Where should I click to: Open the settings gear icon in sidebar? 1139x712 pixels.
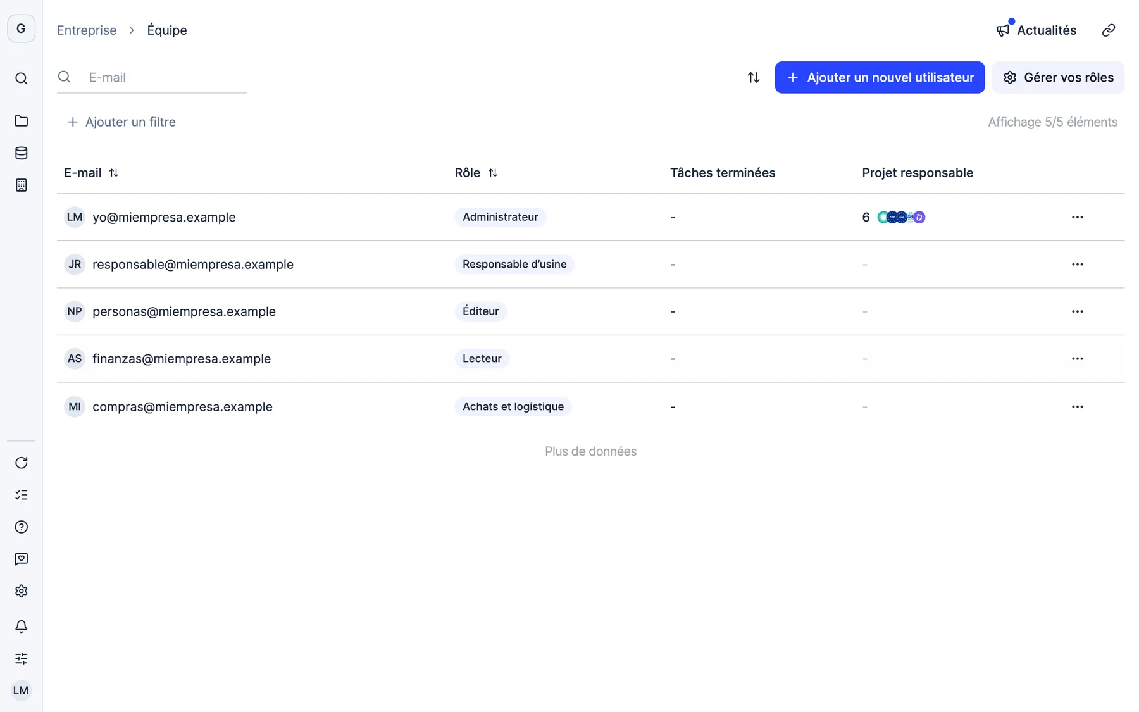click(21, 591)
